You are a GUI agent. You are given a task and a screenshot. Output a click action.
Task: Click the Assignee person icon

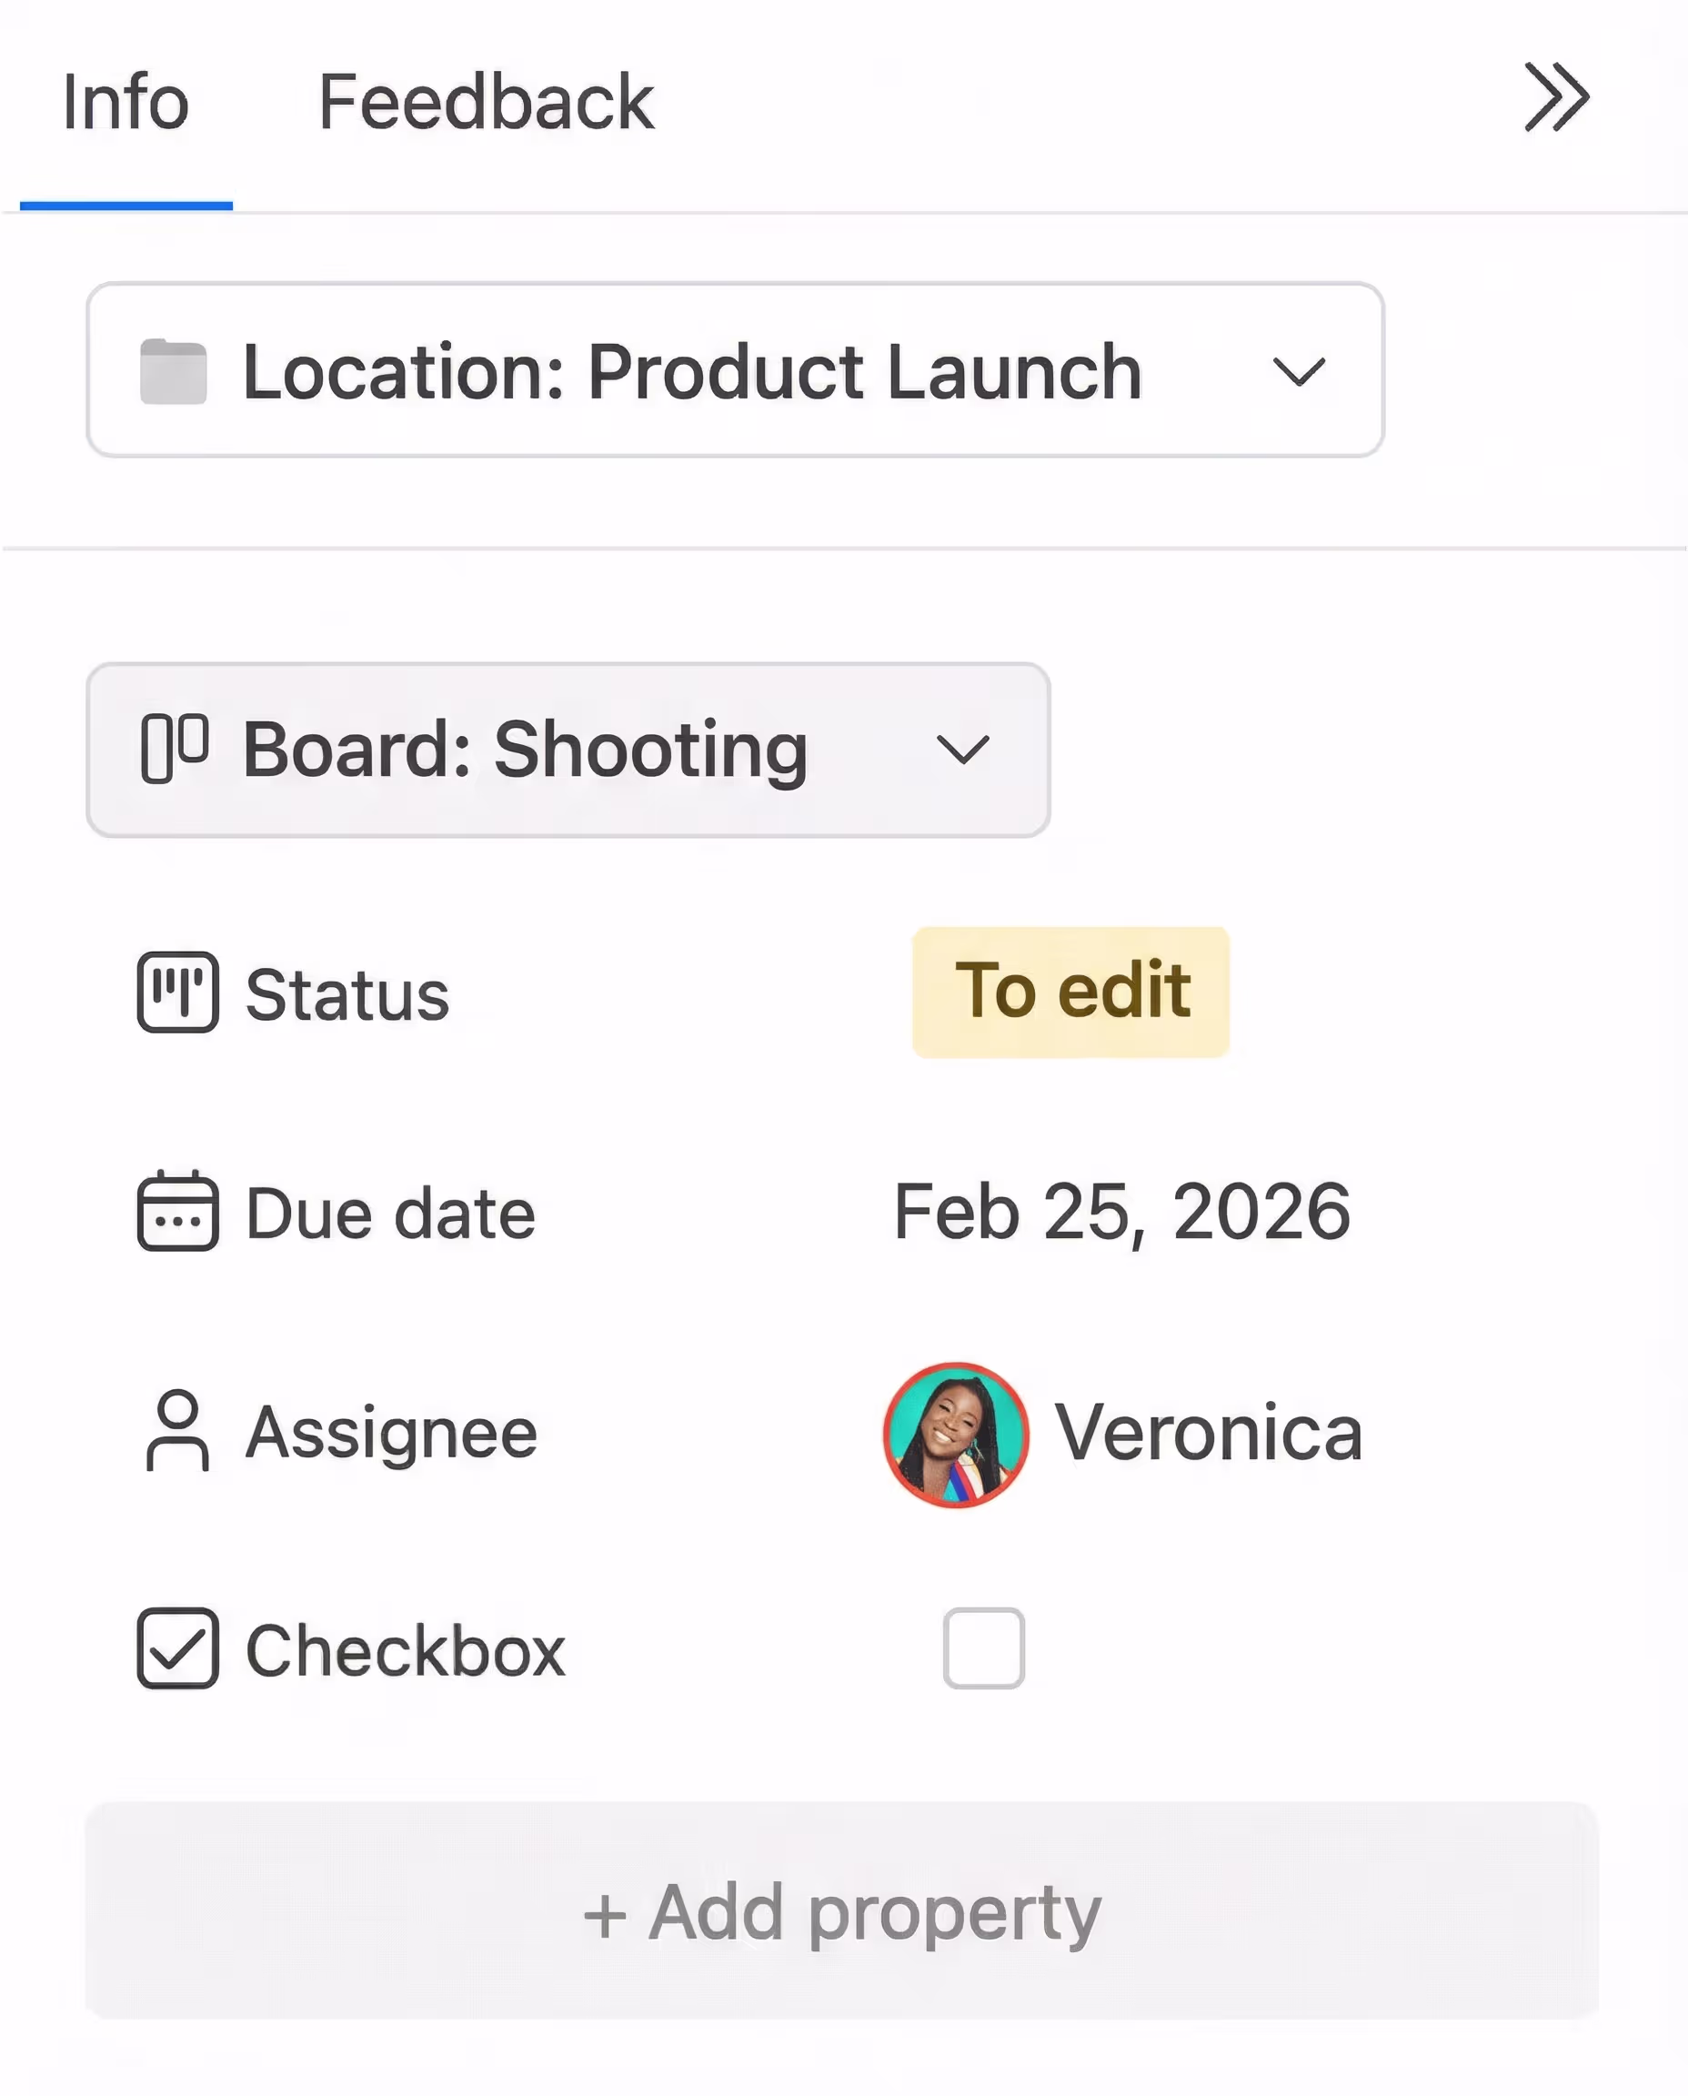[x=178, y=1431]
